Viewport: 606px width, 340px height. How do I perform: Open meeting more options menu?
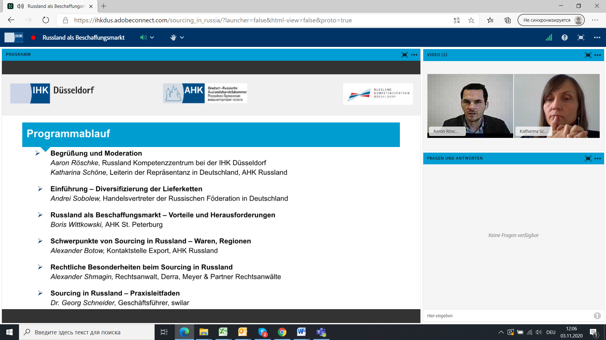[x=597, y=37]
